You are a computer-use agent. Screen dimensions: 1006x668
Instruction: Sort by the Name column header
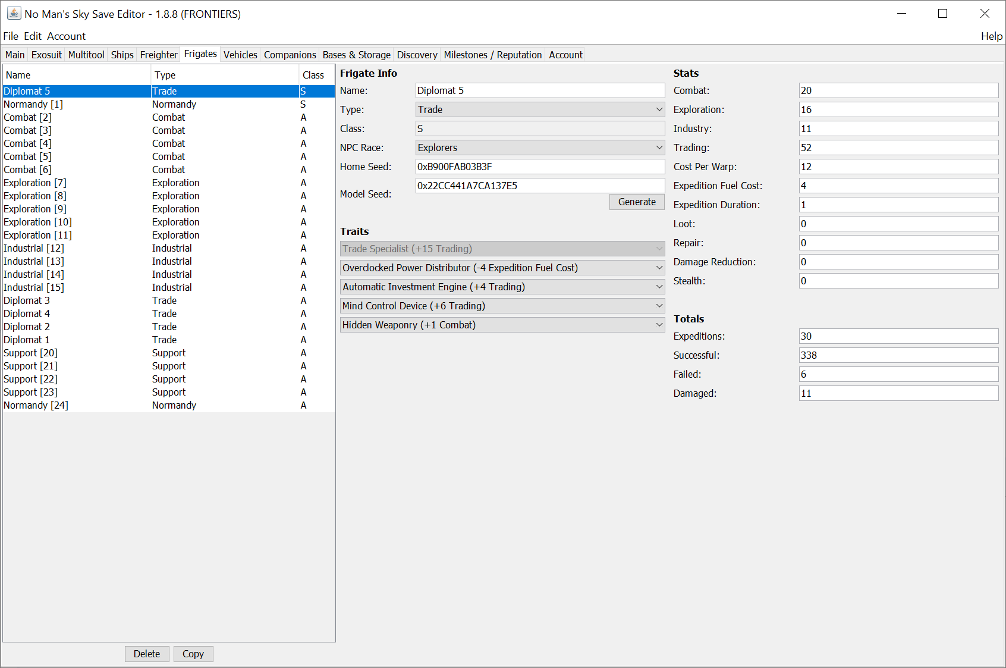(x=77, y=75)
